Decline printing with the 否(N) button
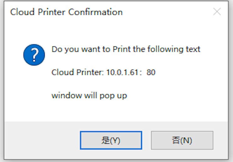Screen dimensions: 233x162 [x=182, y=140]
